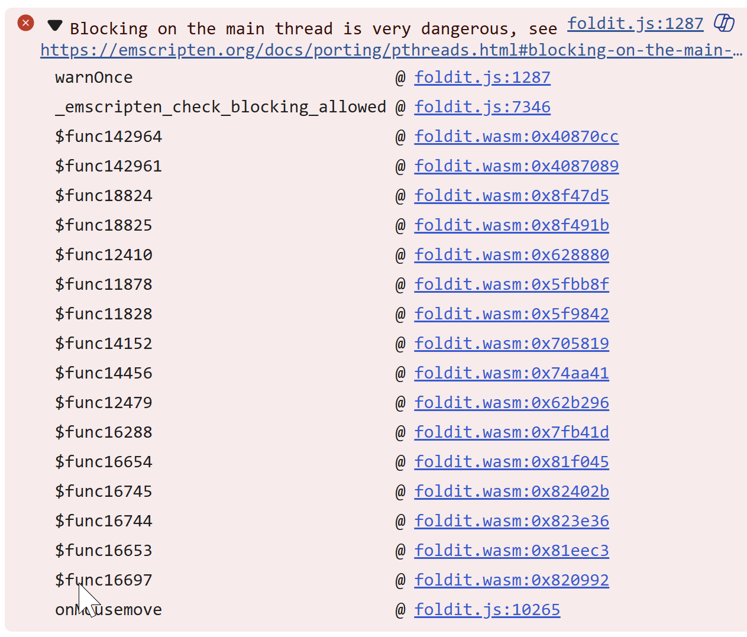
Task: Open the foldit.wasm:0x7fb41d link
Action: click(x=511, y=432)
